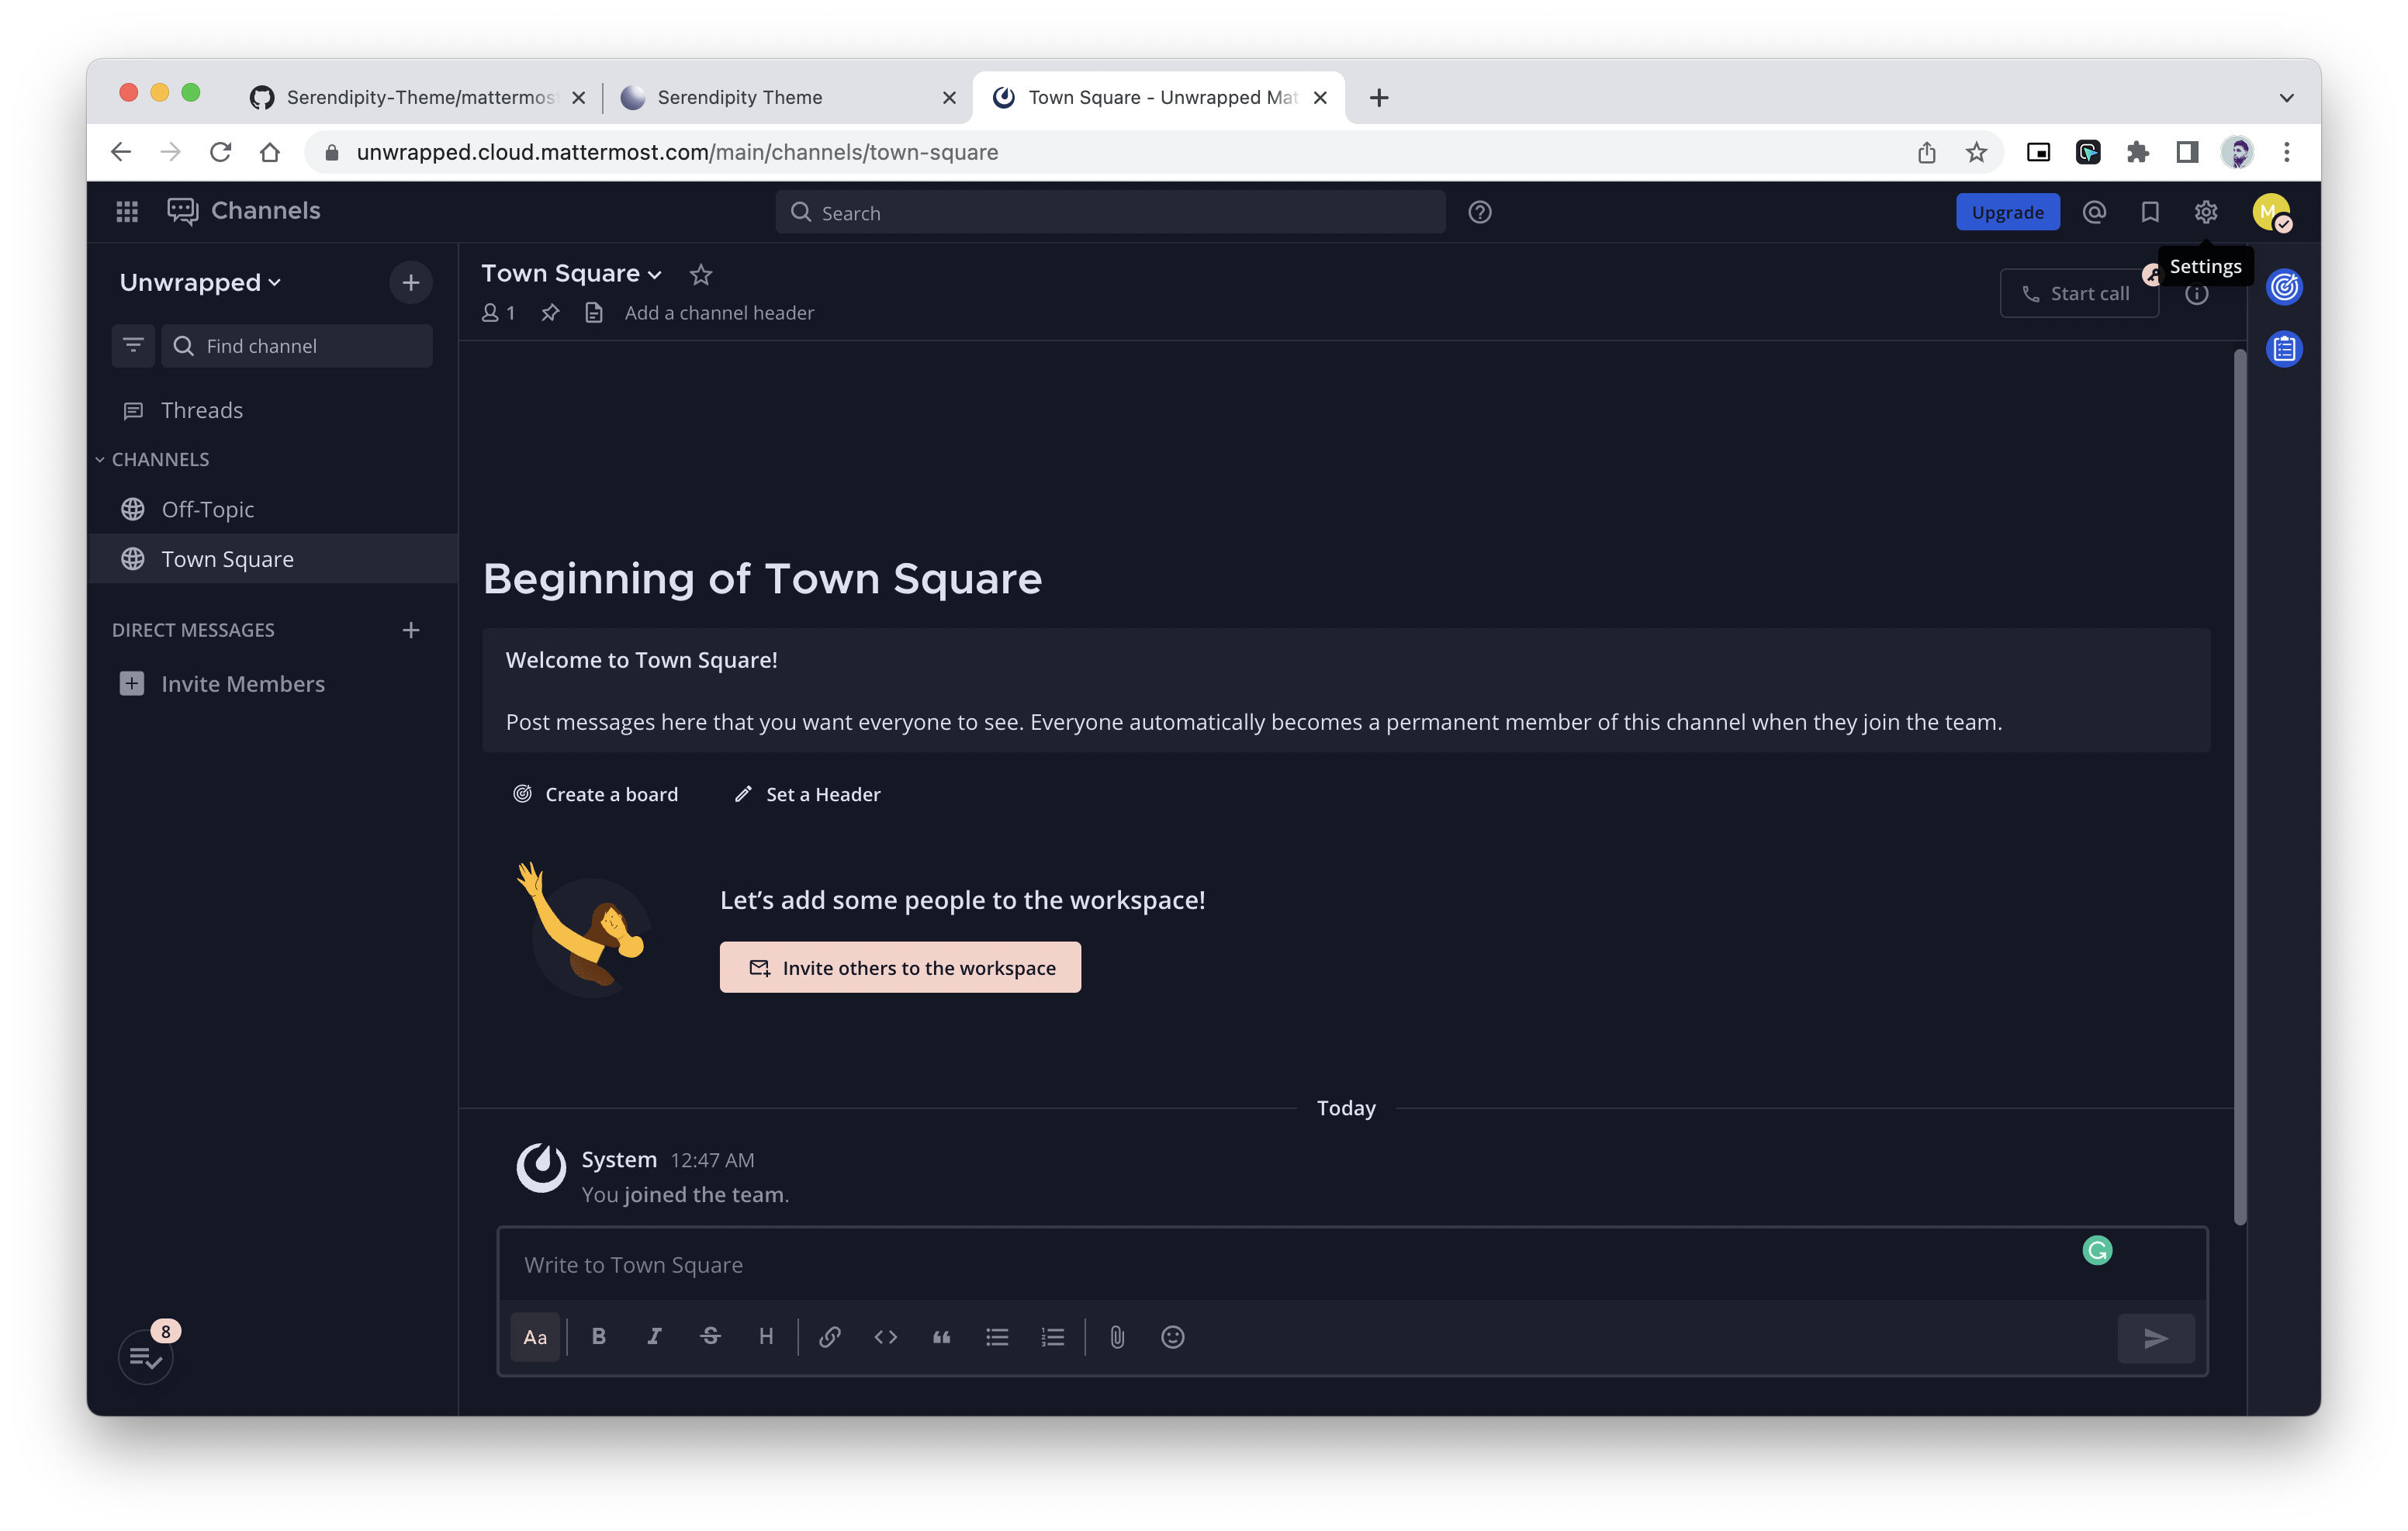Image resolution: width=2408 pixels, height=1531 pixels.
Task: Insert a code block in composer
Action: [885, 1337]
